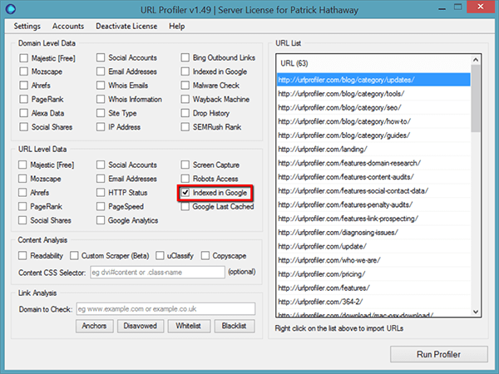499x374 pixels.
Task: Select the urlprofiler.com/landing/ row
Action: (x=373, y=149)
